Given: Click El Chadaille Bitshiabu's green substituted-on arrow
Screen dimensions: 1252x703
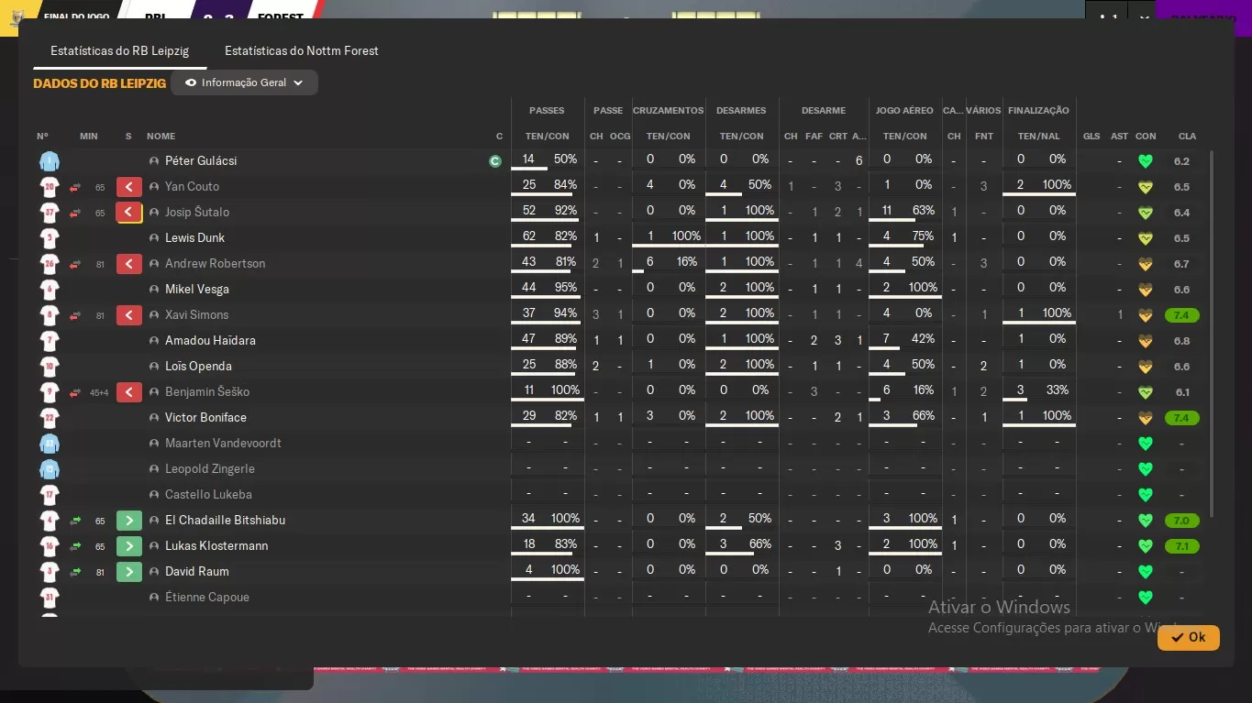Looking at the screenshot, I should point(129,521).
